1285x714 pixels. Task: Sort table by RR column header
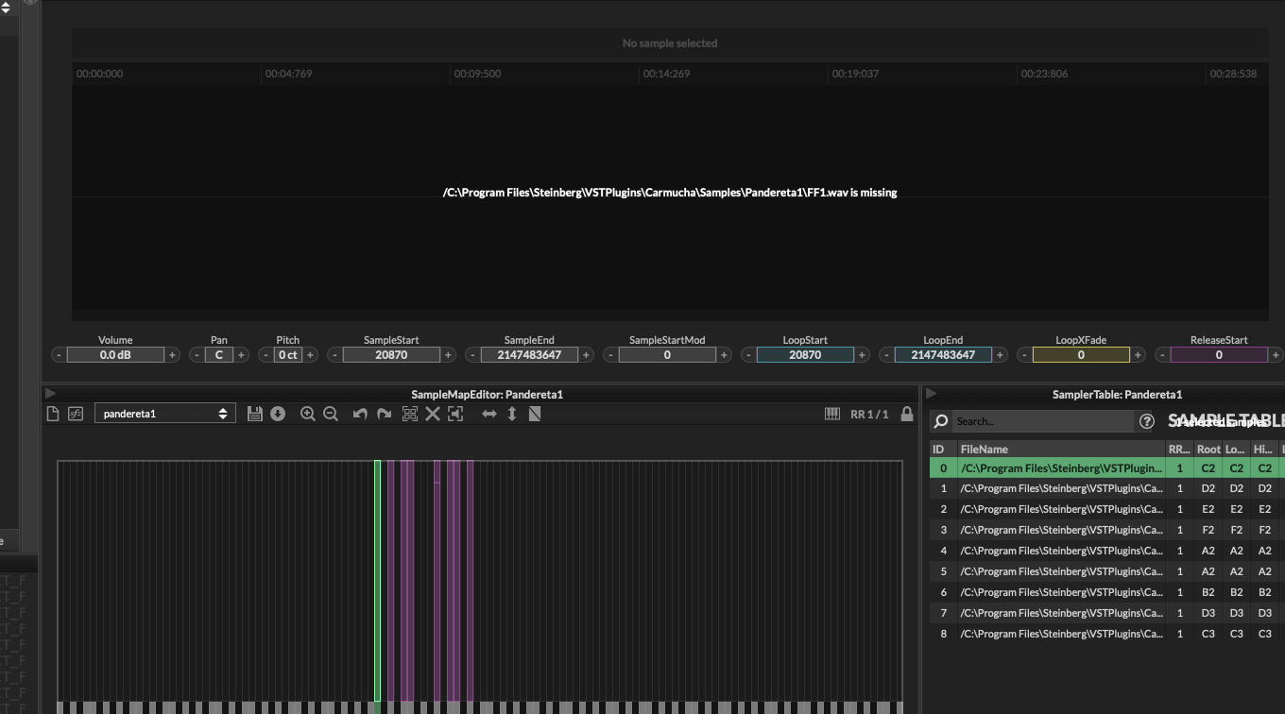click(1179, 450)
